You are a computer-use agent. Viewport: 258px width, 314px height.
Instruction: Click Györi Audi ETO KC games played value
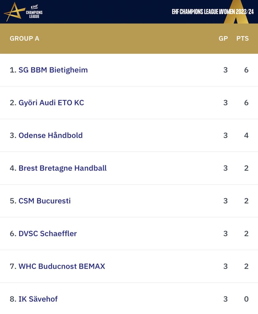[x=226, y=103]
